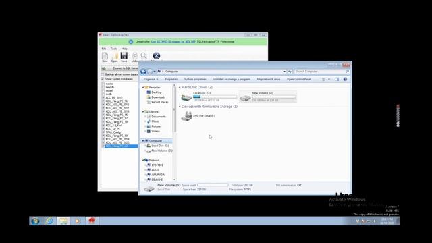
Task: Open Recent Places in Favorites sidebar
Action: coord(159,102)
